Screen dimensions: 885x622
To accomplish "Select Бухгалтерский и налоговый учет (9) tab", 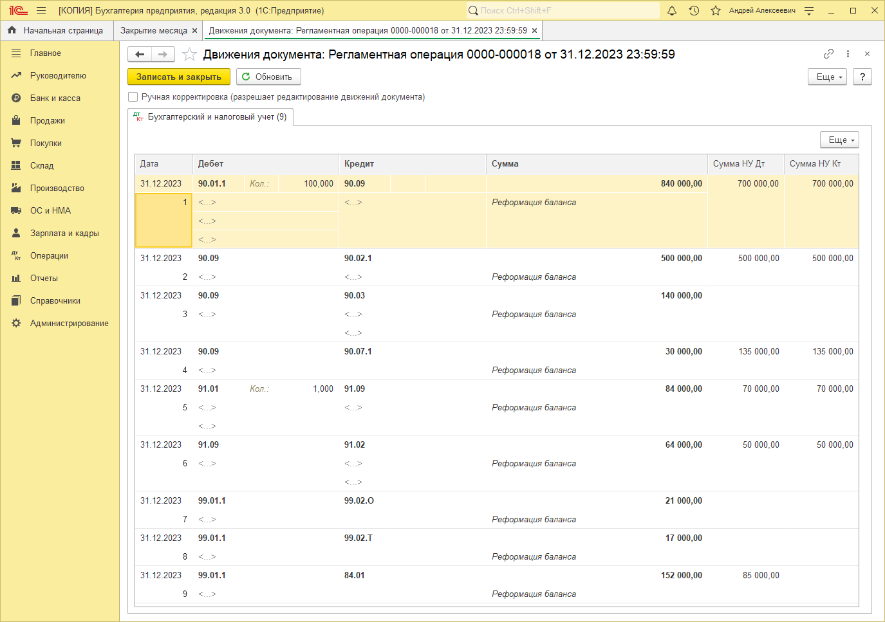I will [210, 117].
